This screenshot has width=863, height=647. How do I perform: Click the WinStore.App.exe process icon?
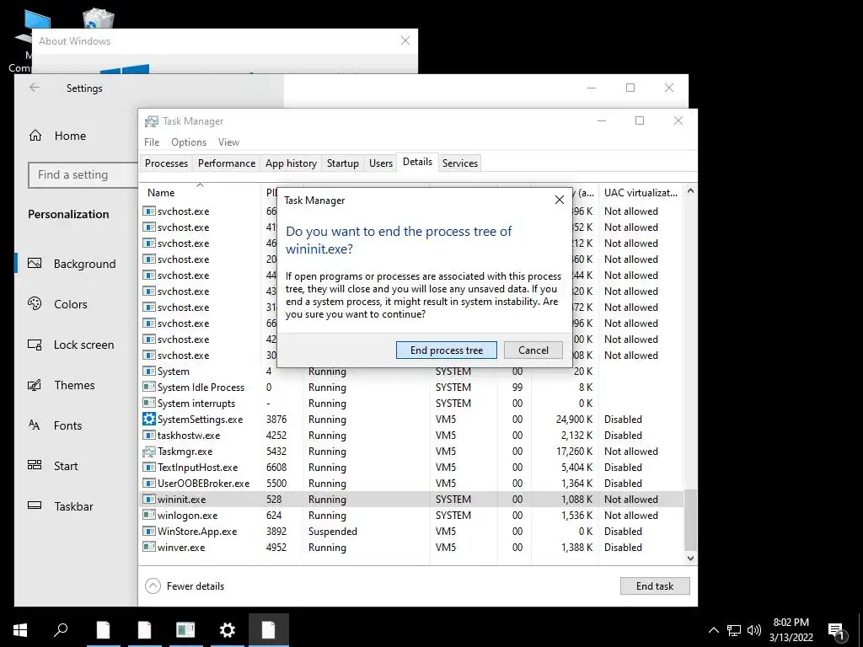(x=148, y=531)
